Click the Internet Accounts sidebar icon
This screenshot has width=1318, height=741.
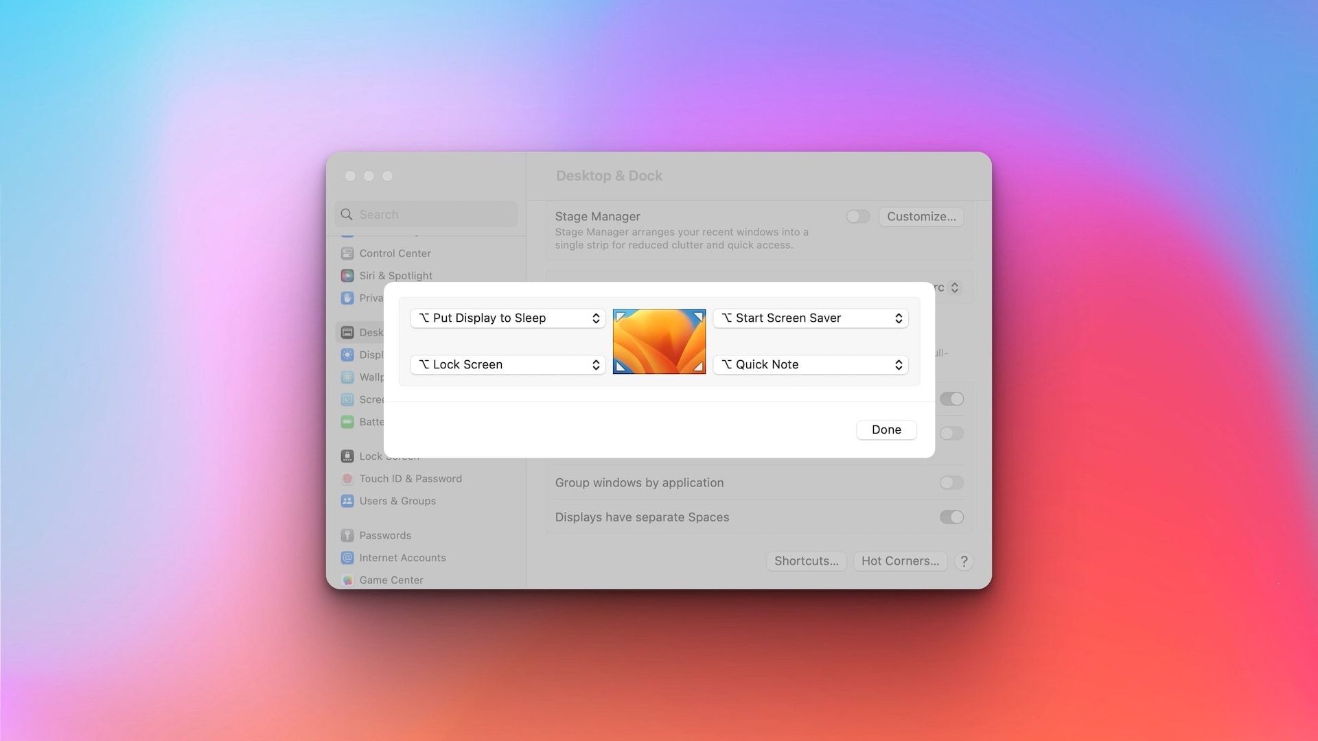click(347, 558)
